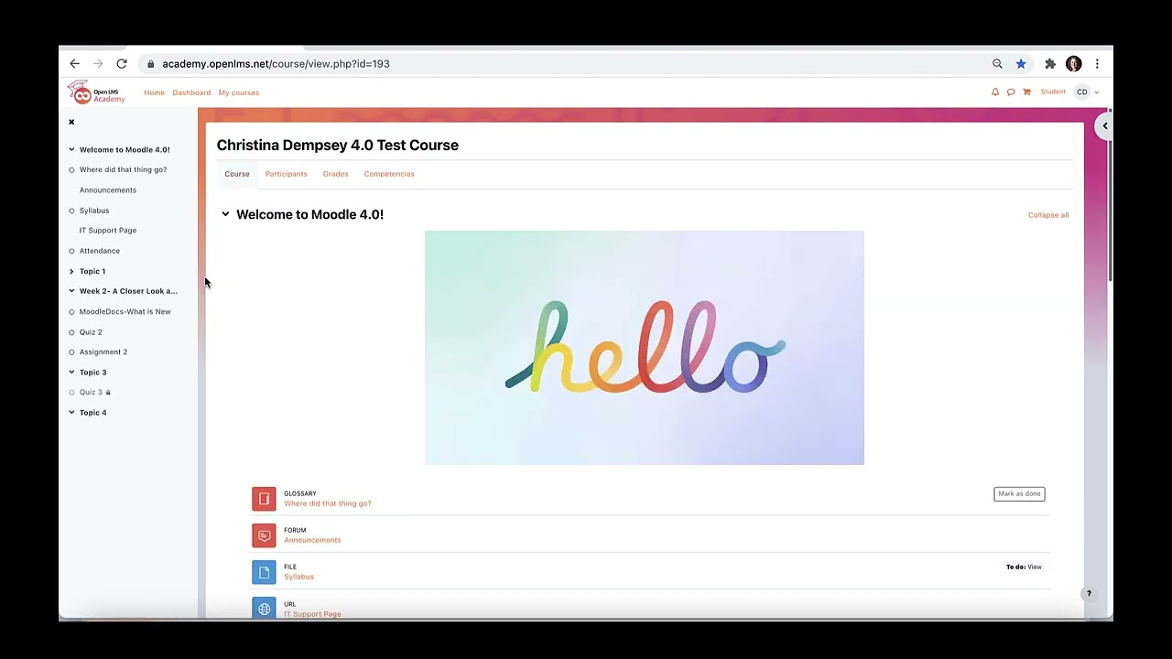This screenshot has height=659, width=1172.
Task: Open the shopping cart icon
Action: [1026, 92]
